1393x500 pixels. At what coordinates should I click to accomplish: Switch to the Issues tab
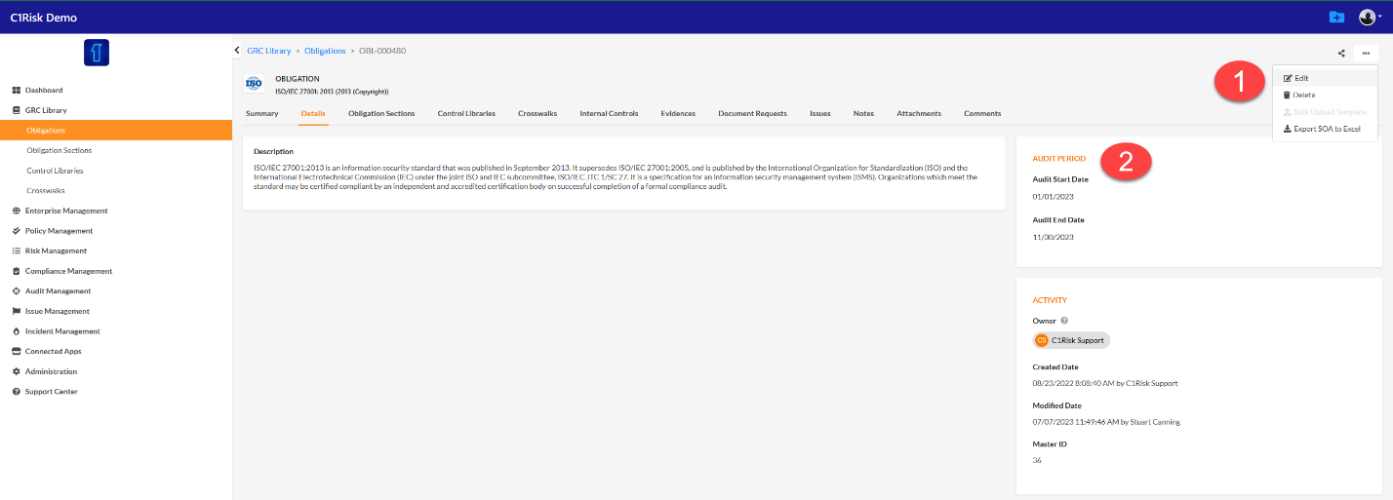820,113
